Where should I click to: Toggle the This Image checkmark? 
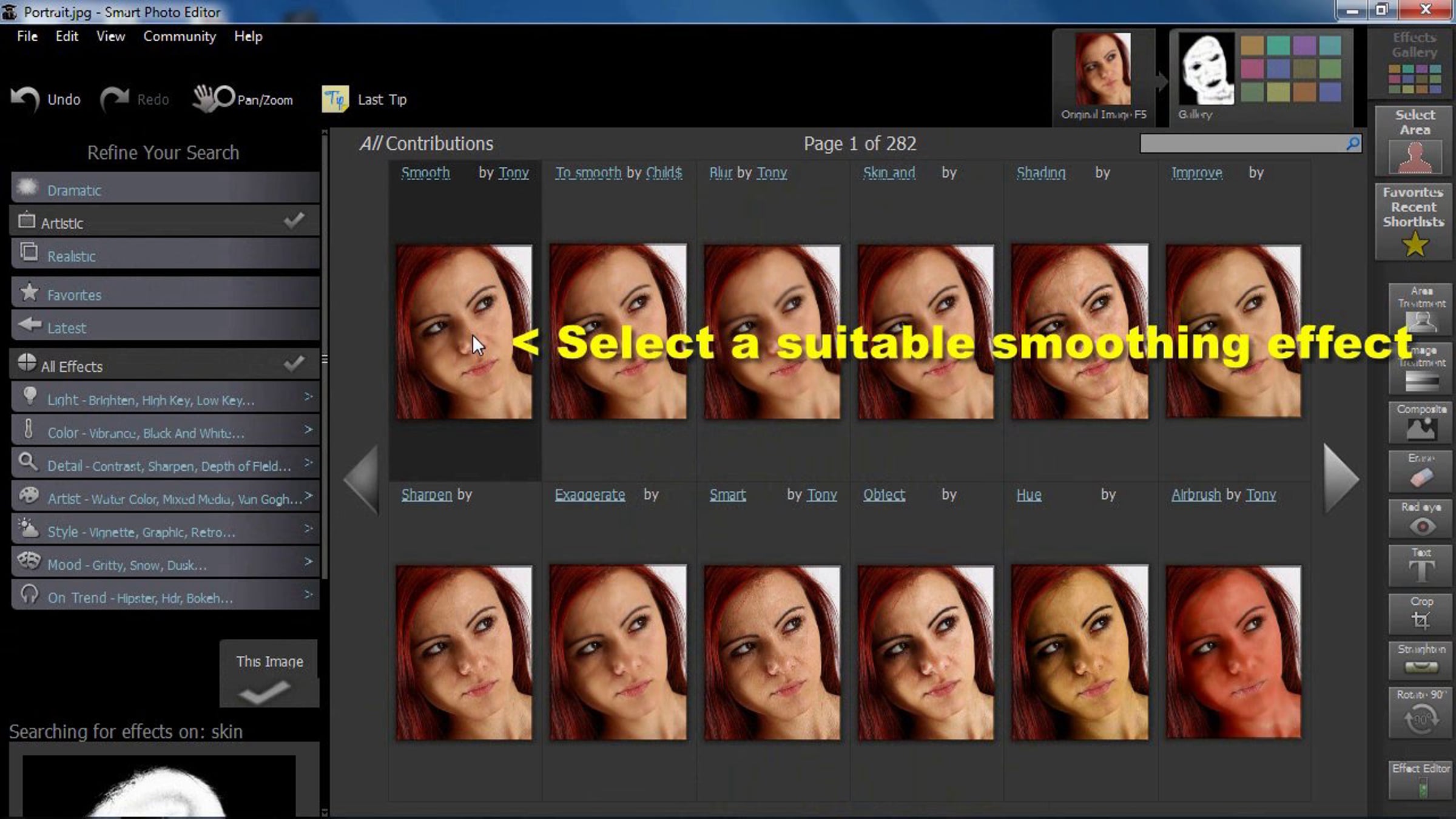point(264,692)
